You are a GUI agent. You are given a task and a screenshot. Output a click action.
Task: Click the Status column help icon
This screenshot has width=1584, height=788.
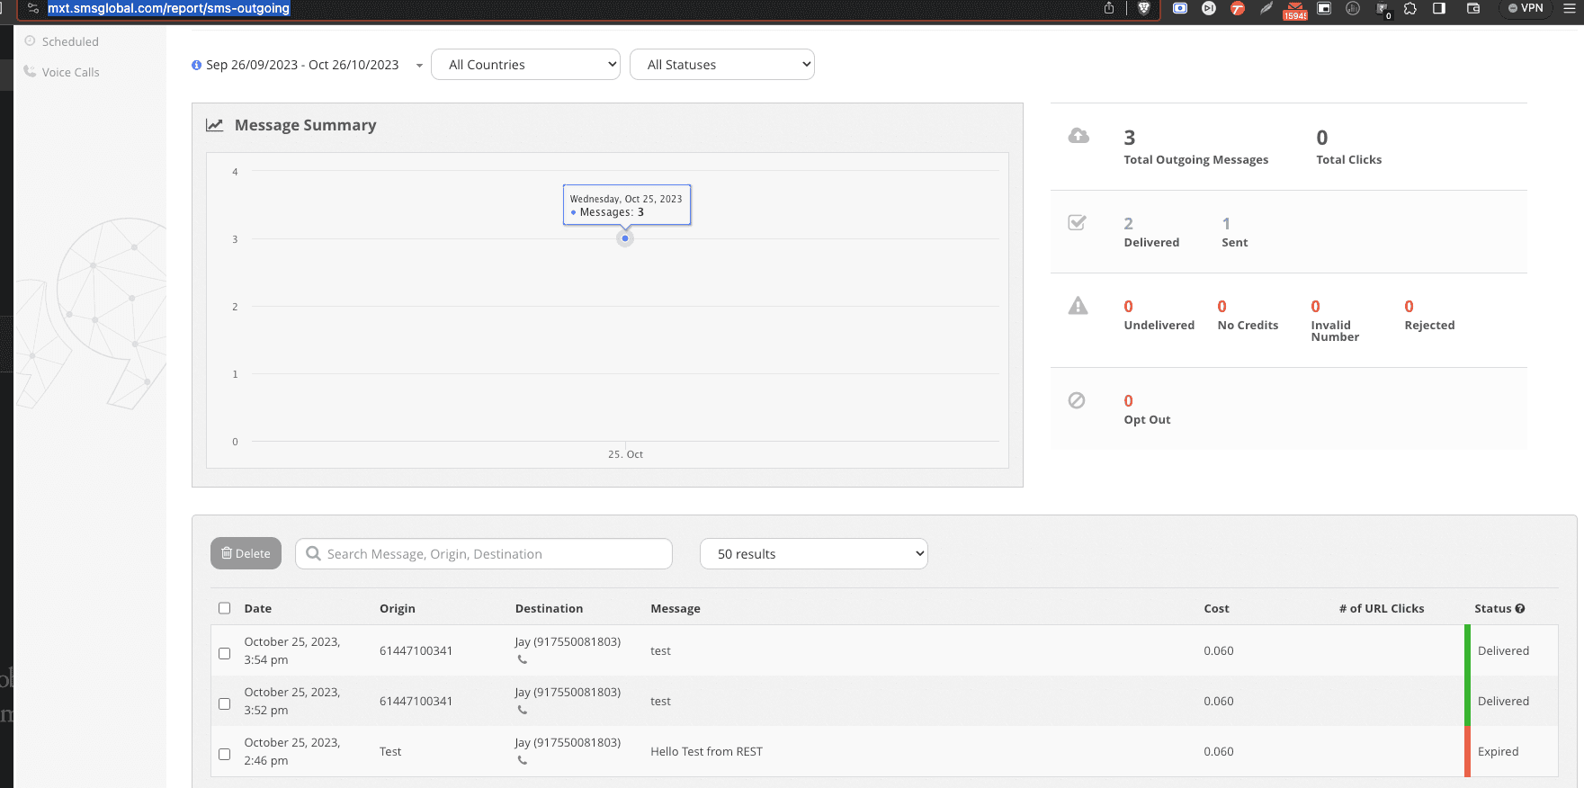point(1520,609)
